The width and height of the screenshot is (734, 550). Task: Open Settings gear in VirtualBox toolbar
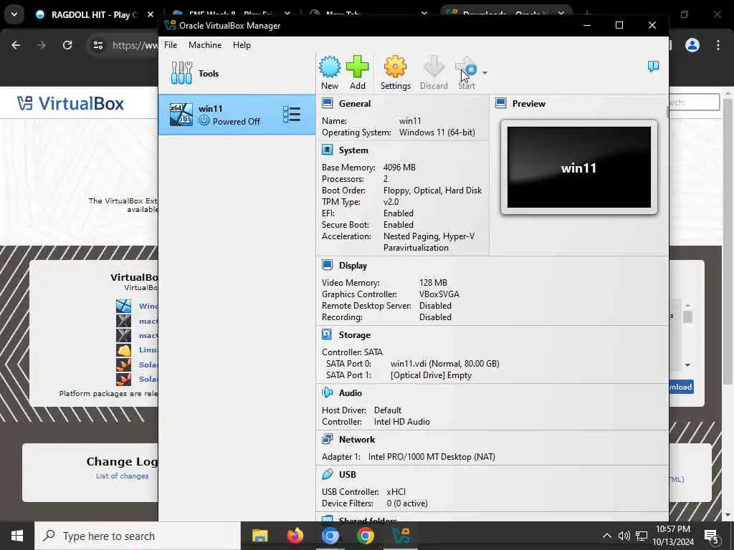[x=396, y=72]
